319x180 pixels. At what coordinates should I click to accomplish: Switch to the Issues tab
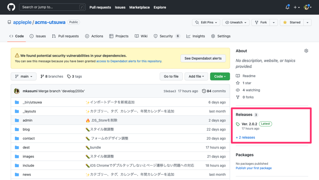38,36
